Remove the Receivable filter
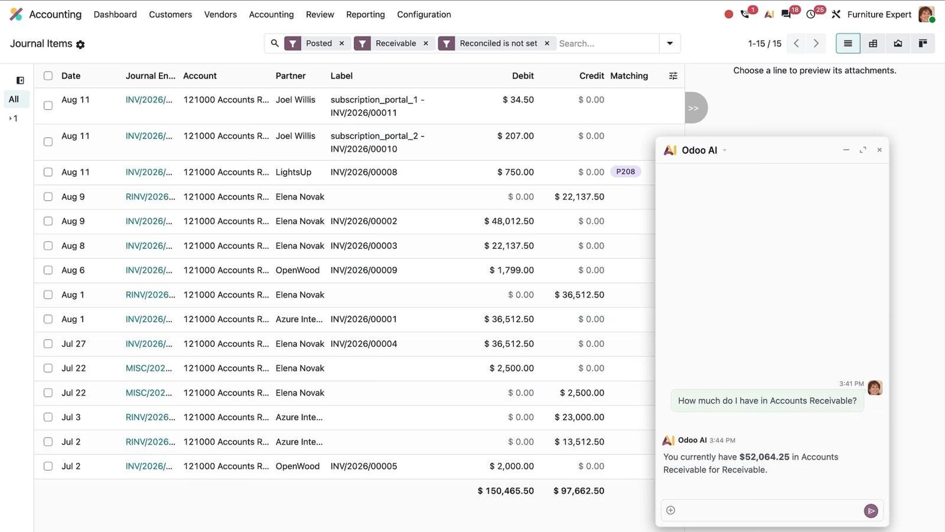The height and width of the screenshot is (532, 945). click(425, 43)
